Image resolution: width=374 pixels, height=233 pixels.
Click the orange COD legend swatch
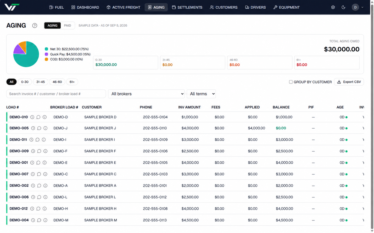tap(46, 59)
